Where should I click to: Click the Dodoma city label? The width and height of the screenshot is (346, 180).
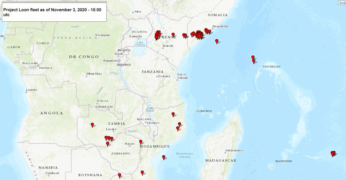pos(163,76)
